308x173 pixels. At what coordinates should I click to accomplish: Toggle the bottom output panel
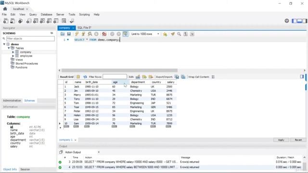(299, 21)
